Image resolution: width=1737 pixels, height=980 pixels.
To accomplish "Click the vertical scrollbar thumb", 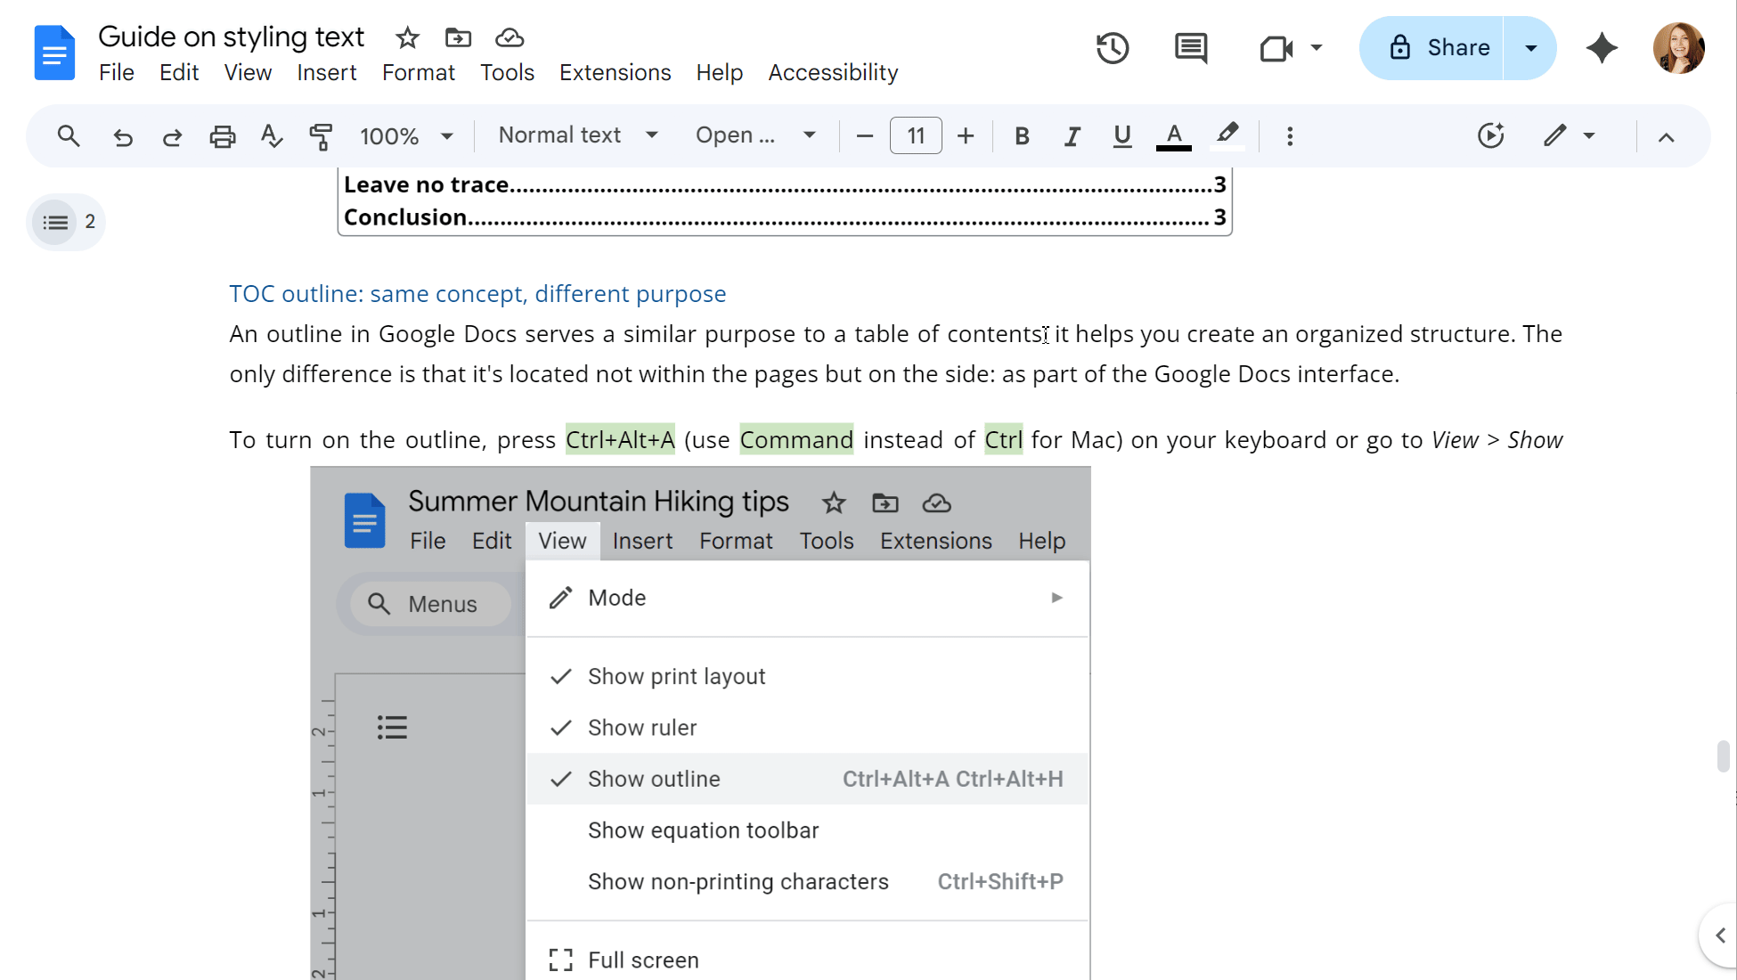I will [1724, 755].
